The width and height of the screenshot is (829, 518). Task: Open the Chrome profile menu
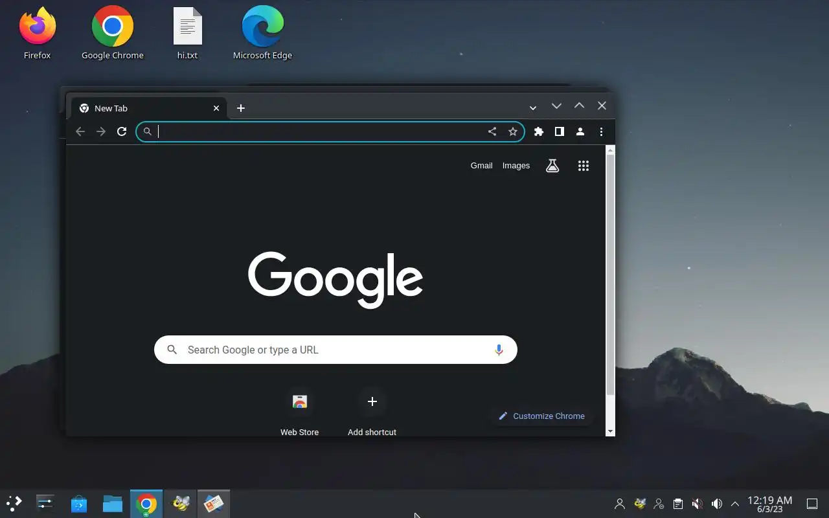coord(580,131)
